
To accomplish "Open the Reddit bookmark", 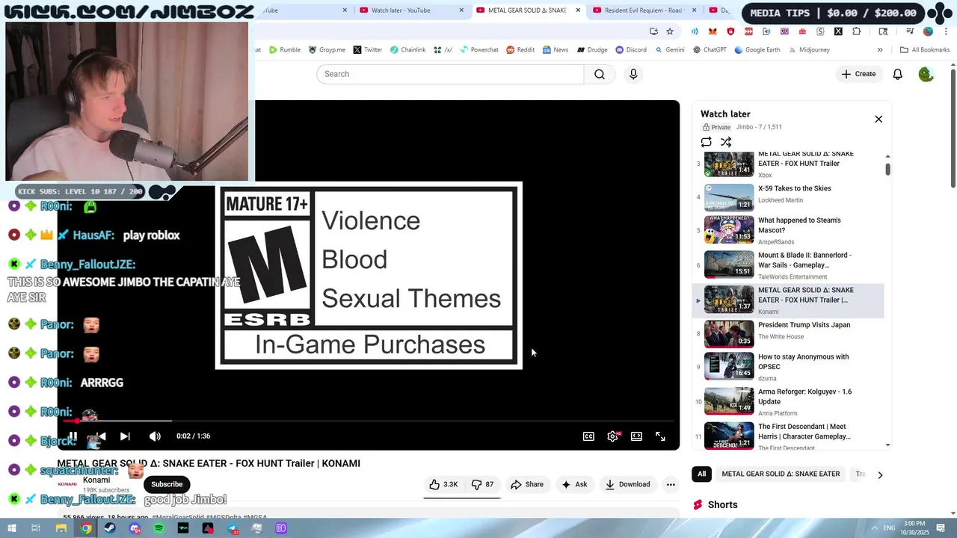I will click(520, 50).
